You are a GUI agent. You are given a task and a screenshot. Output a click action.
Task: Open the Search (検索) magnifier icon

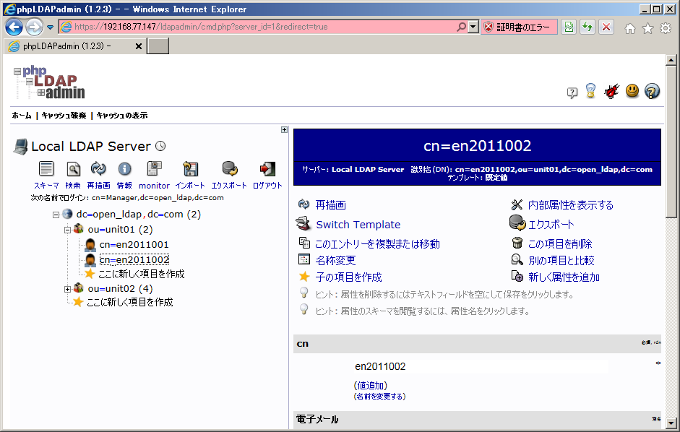pyautogui.click(x=73, y=169)
